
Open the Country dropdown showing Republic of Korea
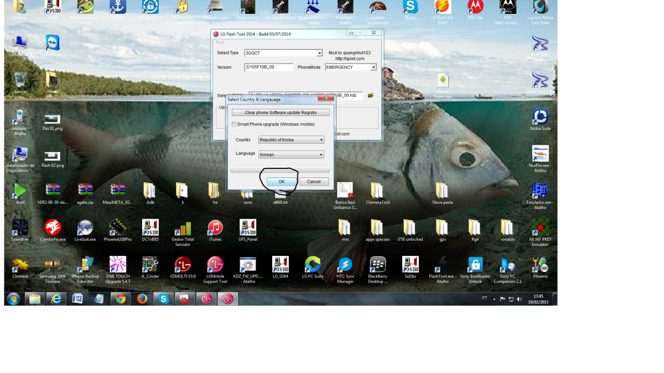pyautogui.click(x=291, y=140)
